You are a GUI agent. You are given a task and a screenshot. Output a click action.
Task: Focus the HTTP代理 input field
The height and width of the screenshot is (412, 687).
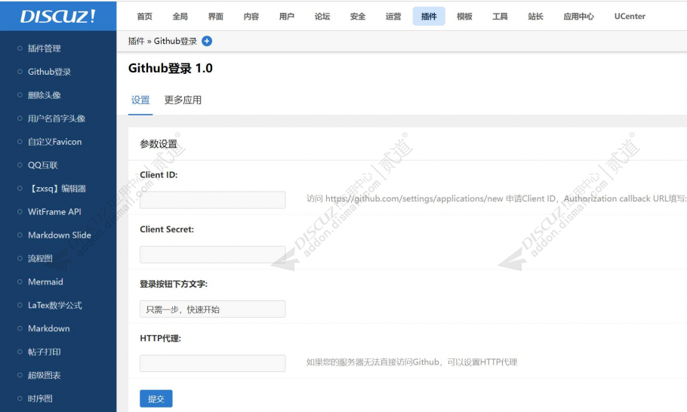(212, 363)
